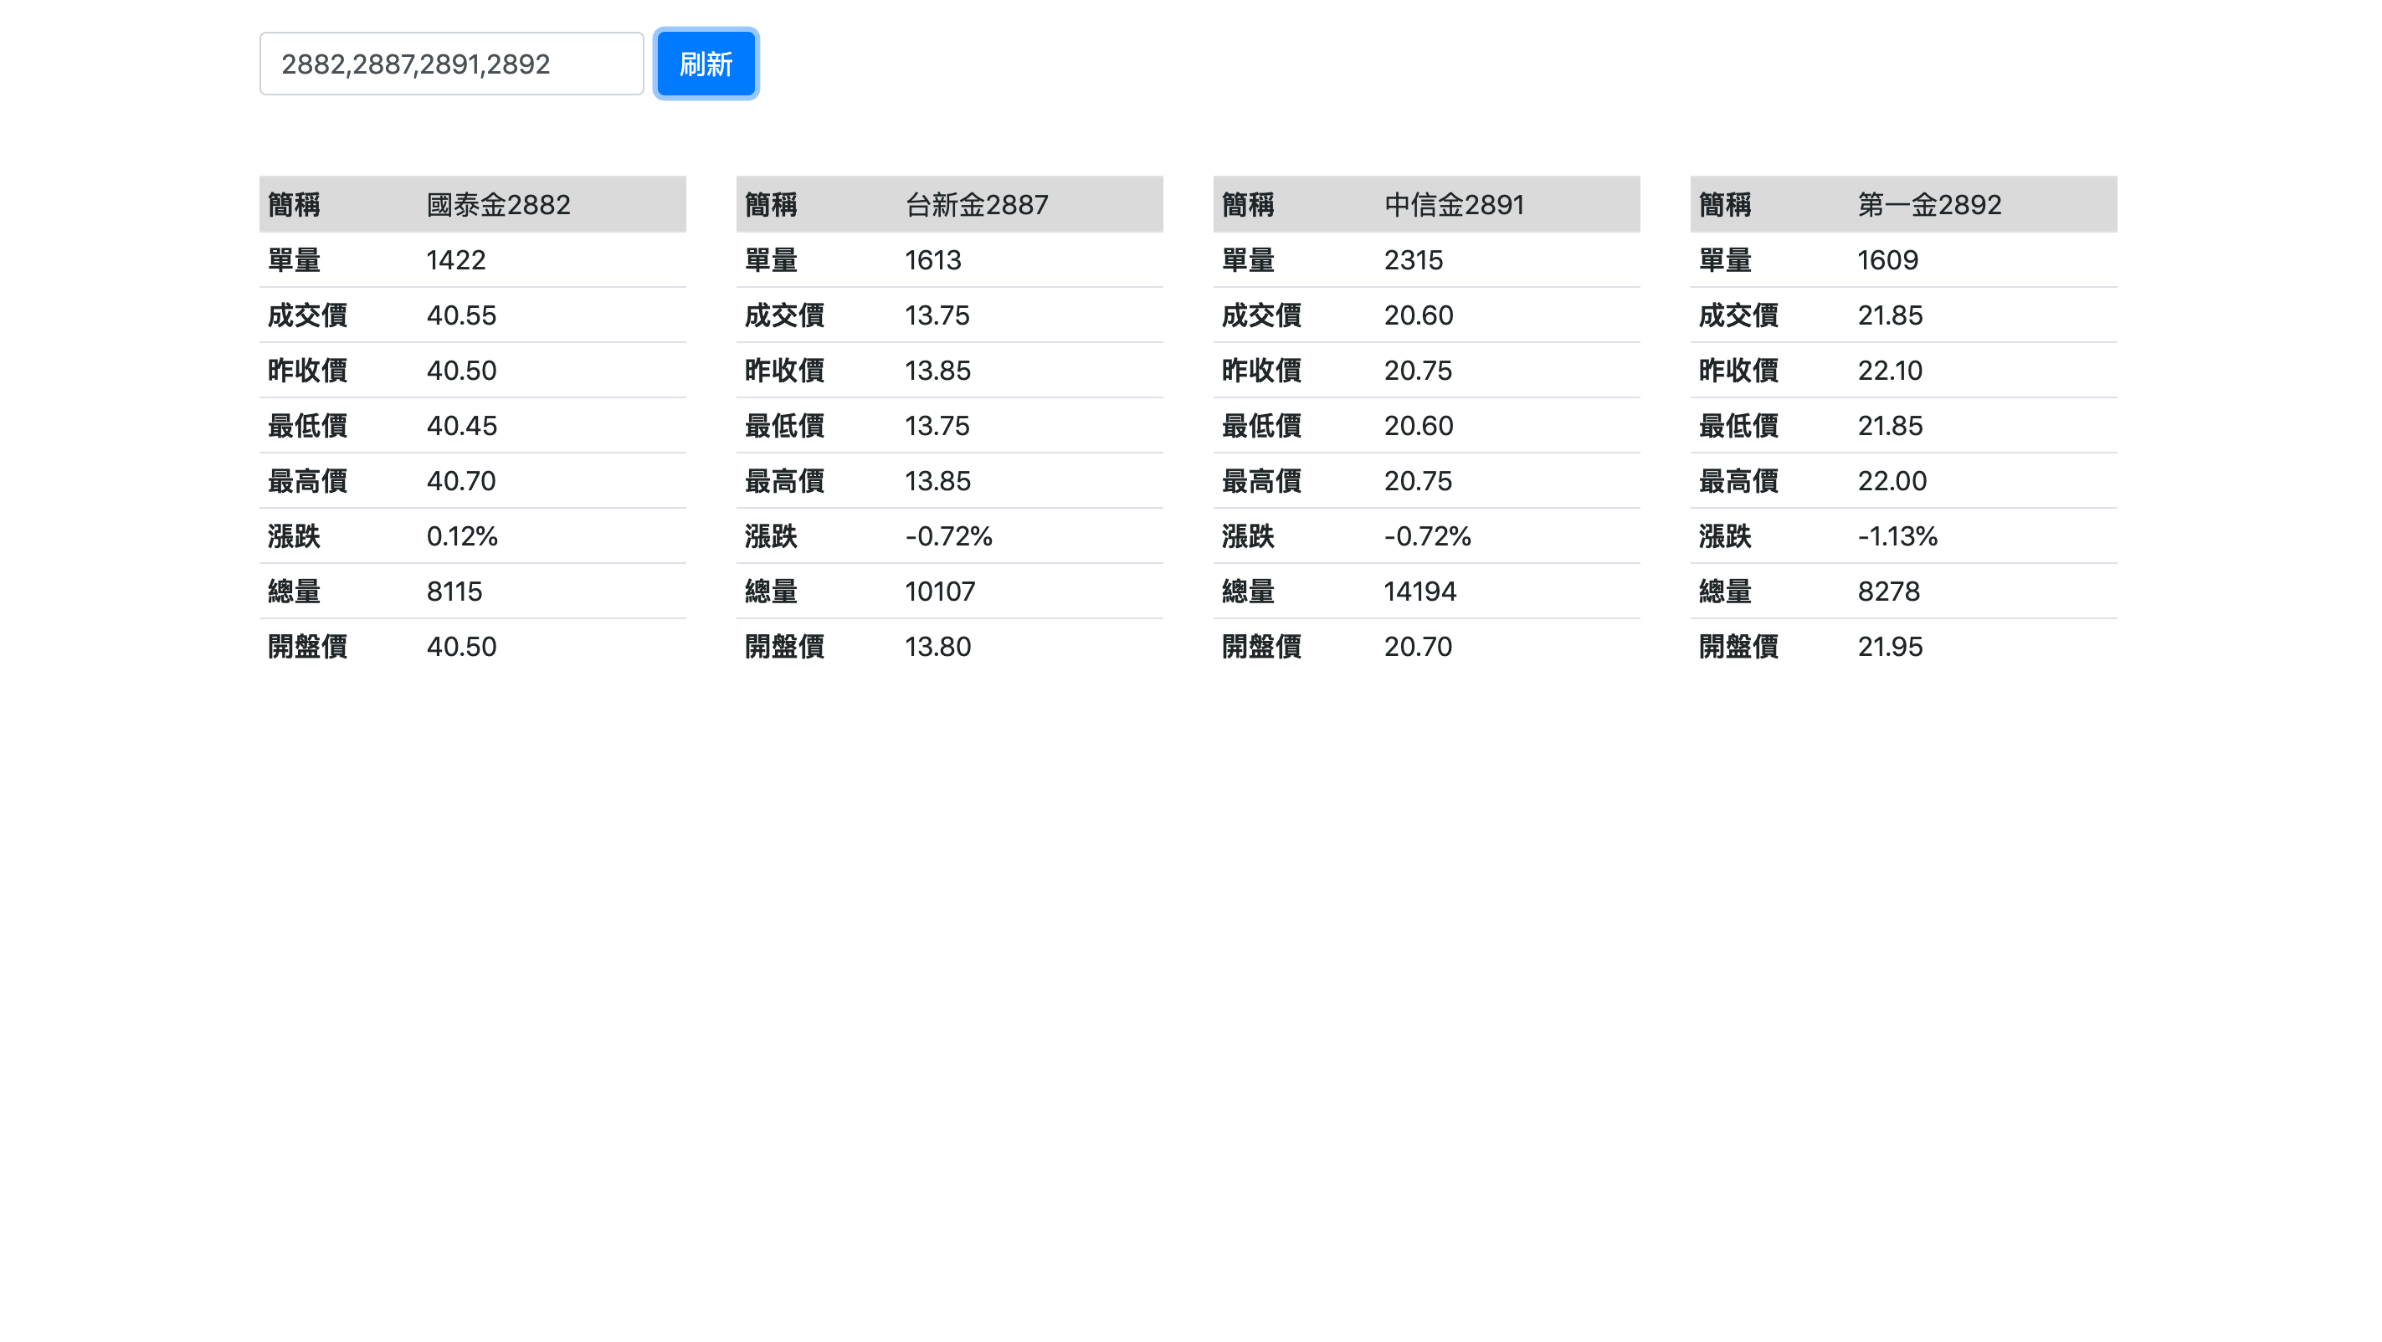Click 國泰金 漲跌 value 0.12%
Image resolution: width=2382 pixels, height=1342 pixels.
pyautogui.click(x=461, y=536)
